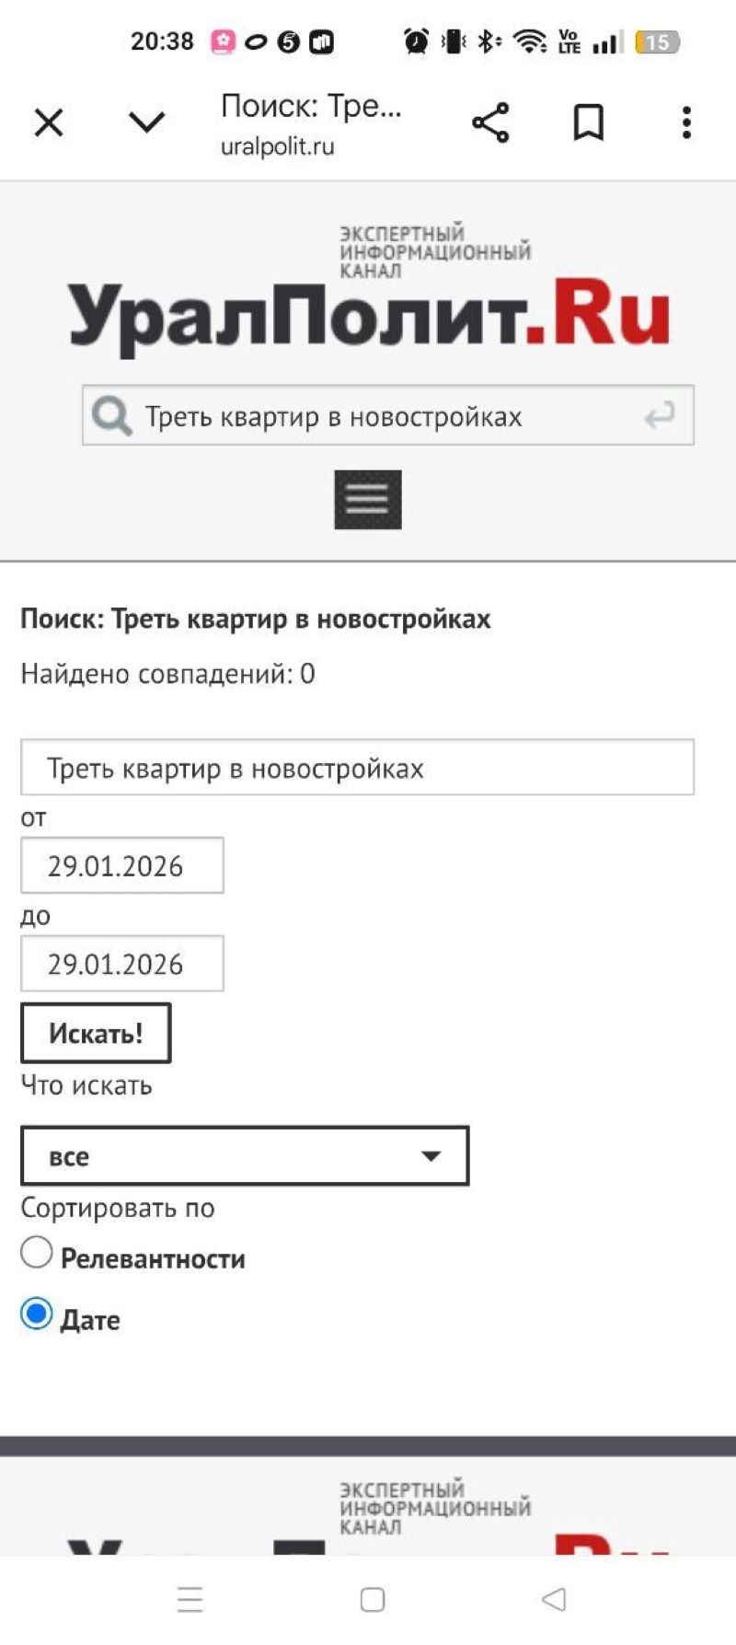
Task: Select the 'Поиск: Треть квартир в новостройках' heading
Action: coord(256,619)
